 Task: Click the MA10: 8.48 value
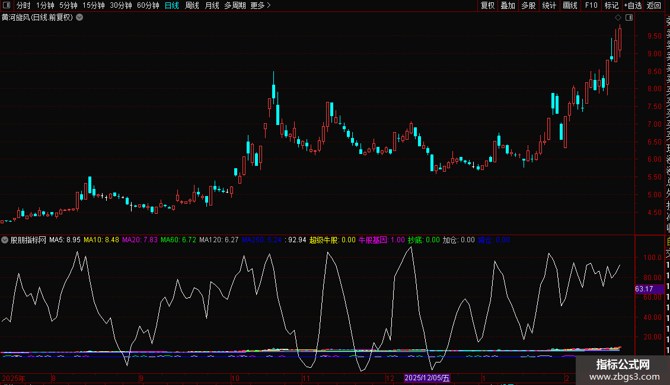click(x=101, y=240)
